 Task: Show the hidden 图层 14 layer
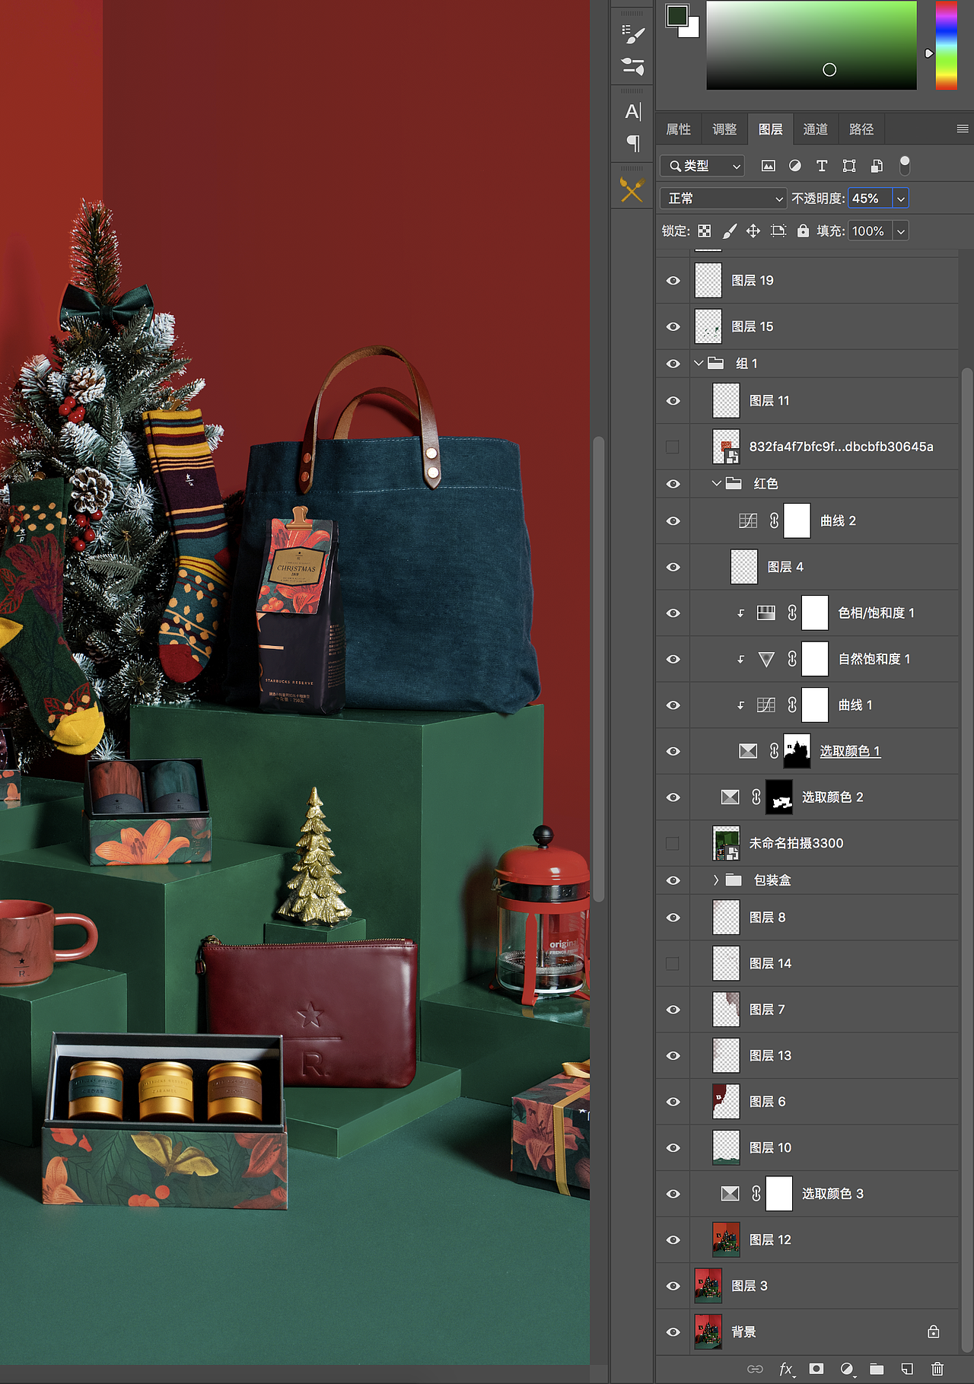pyautogui.click(x=673, y=963)
